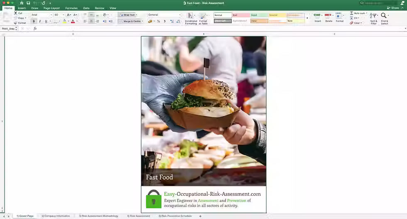Save the workbook using the floppy disk icon

28,3
